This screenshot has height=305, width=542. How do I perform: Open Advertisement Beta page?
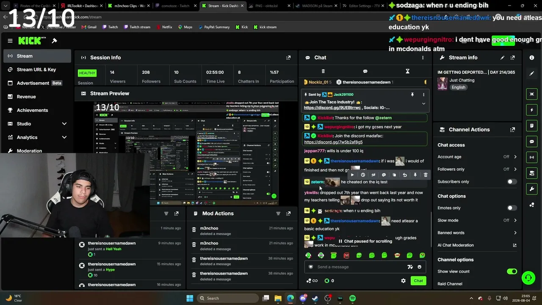[37, 83]
